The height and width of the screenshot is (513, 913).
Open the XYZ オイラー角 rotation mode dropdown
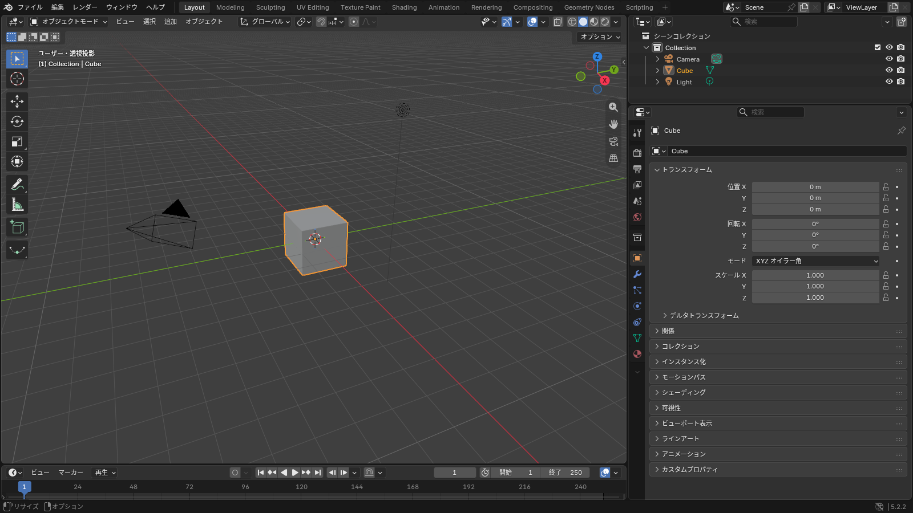coord(815,261)
